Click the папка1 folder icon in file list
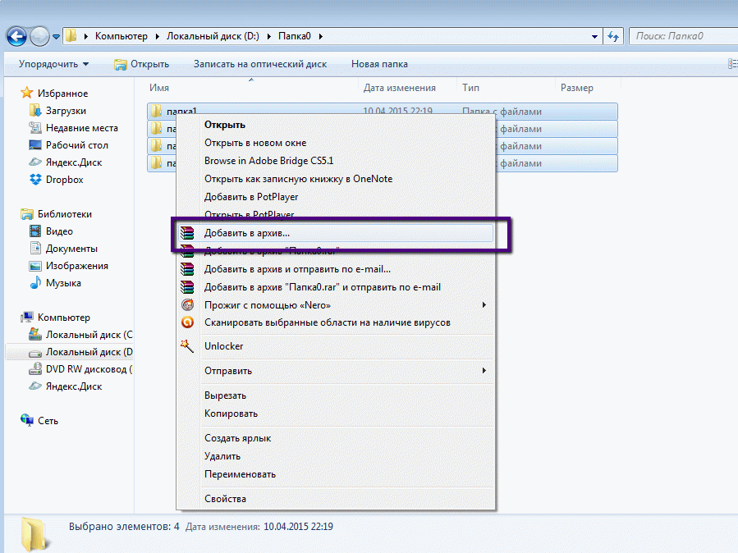The image size is (738, 553). [156, 112]
